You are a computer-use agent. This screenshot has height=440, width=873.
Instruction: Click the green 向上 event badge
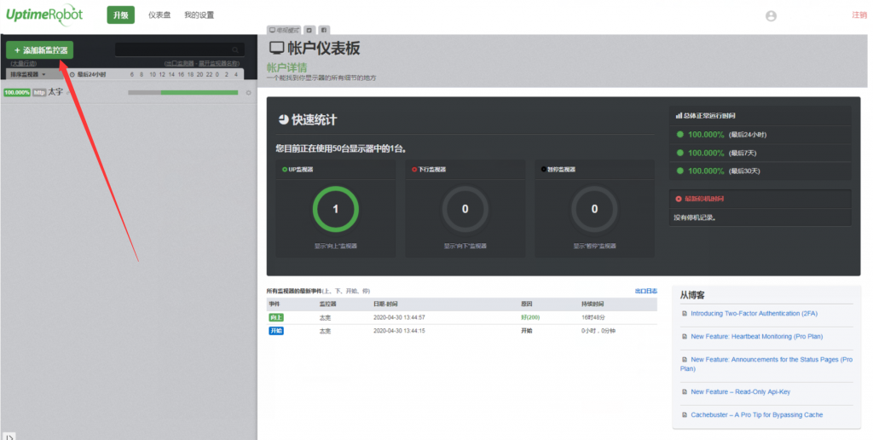[276, 317]
